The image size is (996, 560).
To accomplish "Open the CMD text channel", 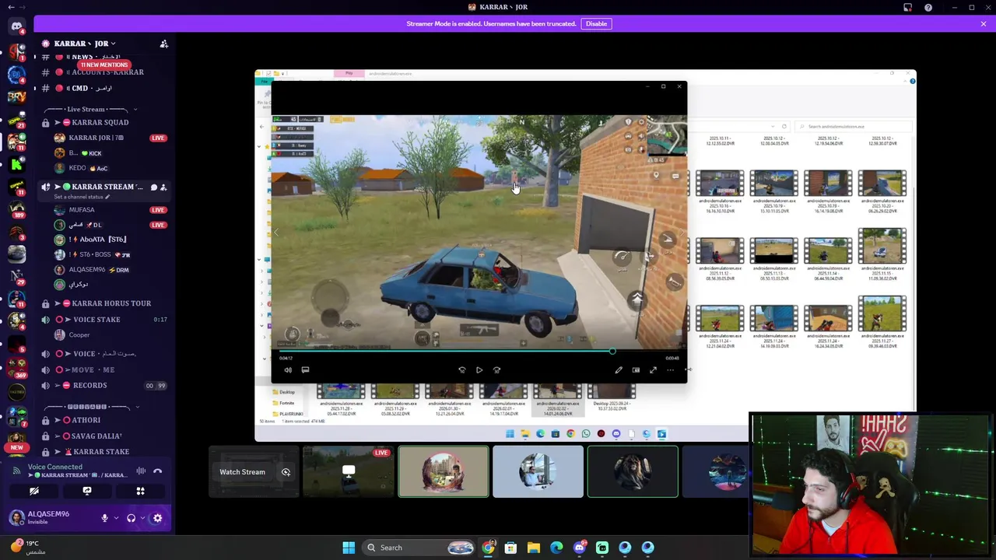I will pyautogui.click(x=105, y=89).
